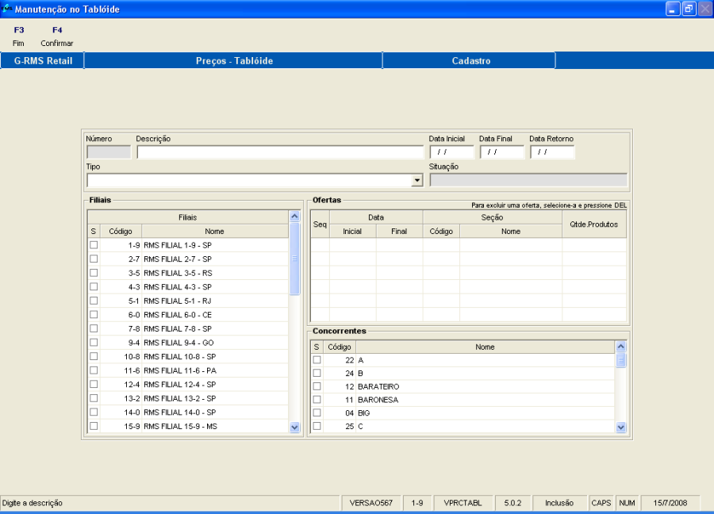
Task: Check concorrente 11 BARONESA checkbox
Action: 317,399
